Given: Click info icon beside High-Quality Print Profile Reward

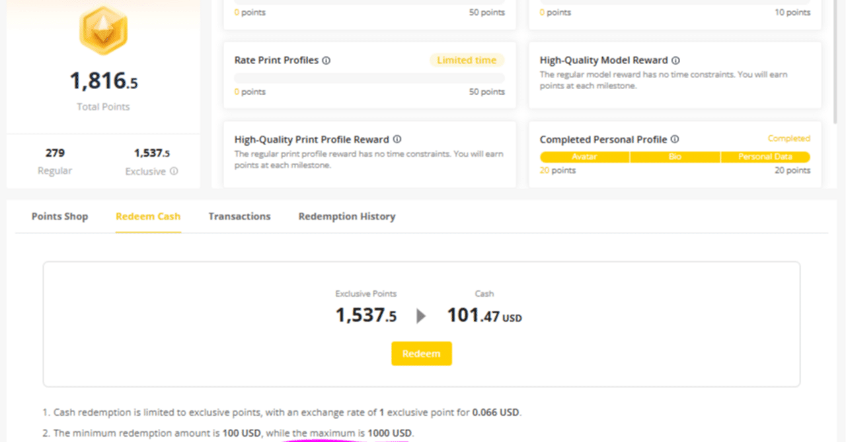Looking at the screenshot, I should coord(397,140).
